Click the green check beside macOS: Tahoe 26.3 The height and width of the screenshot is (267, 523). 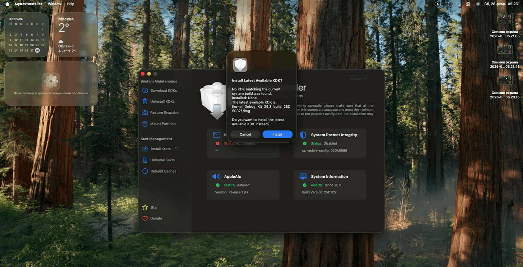(x=305, y=185)
